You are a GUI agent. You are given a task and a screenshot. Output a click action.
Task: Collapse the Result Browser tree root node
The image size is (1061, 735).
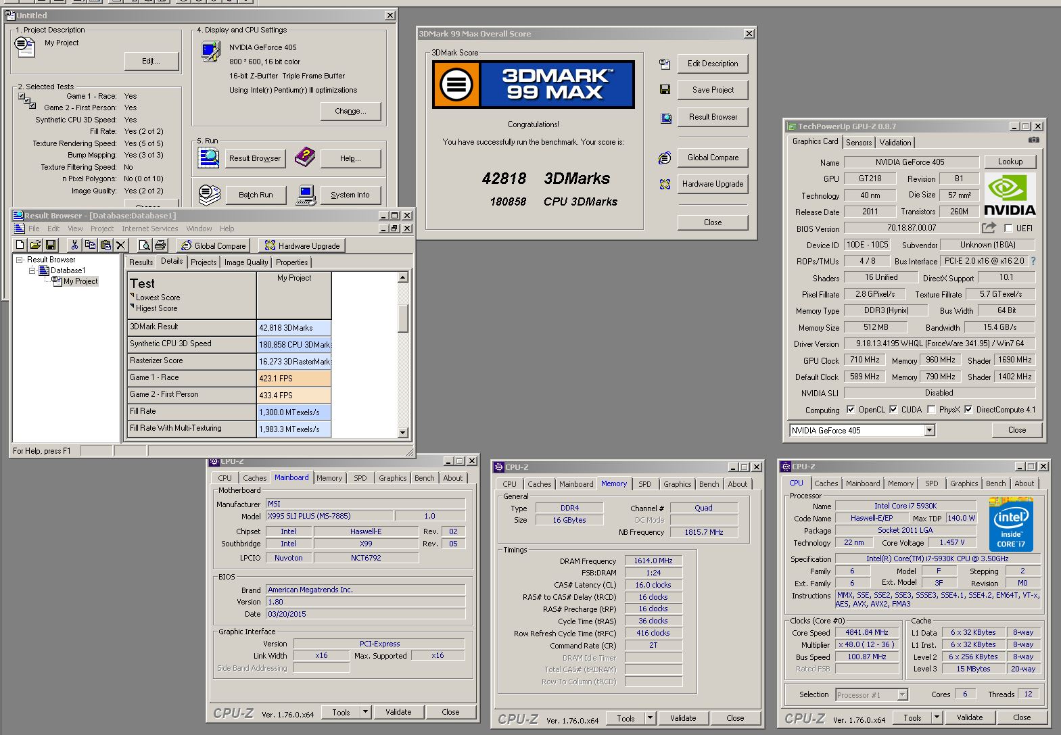[20, 260]
